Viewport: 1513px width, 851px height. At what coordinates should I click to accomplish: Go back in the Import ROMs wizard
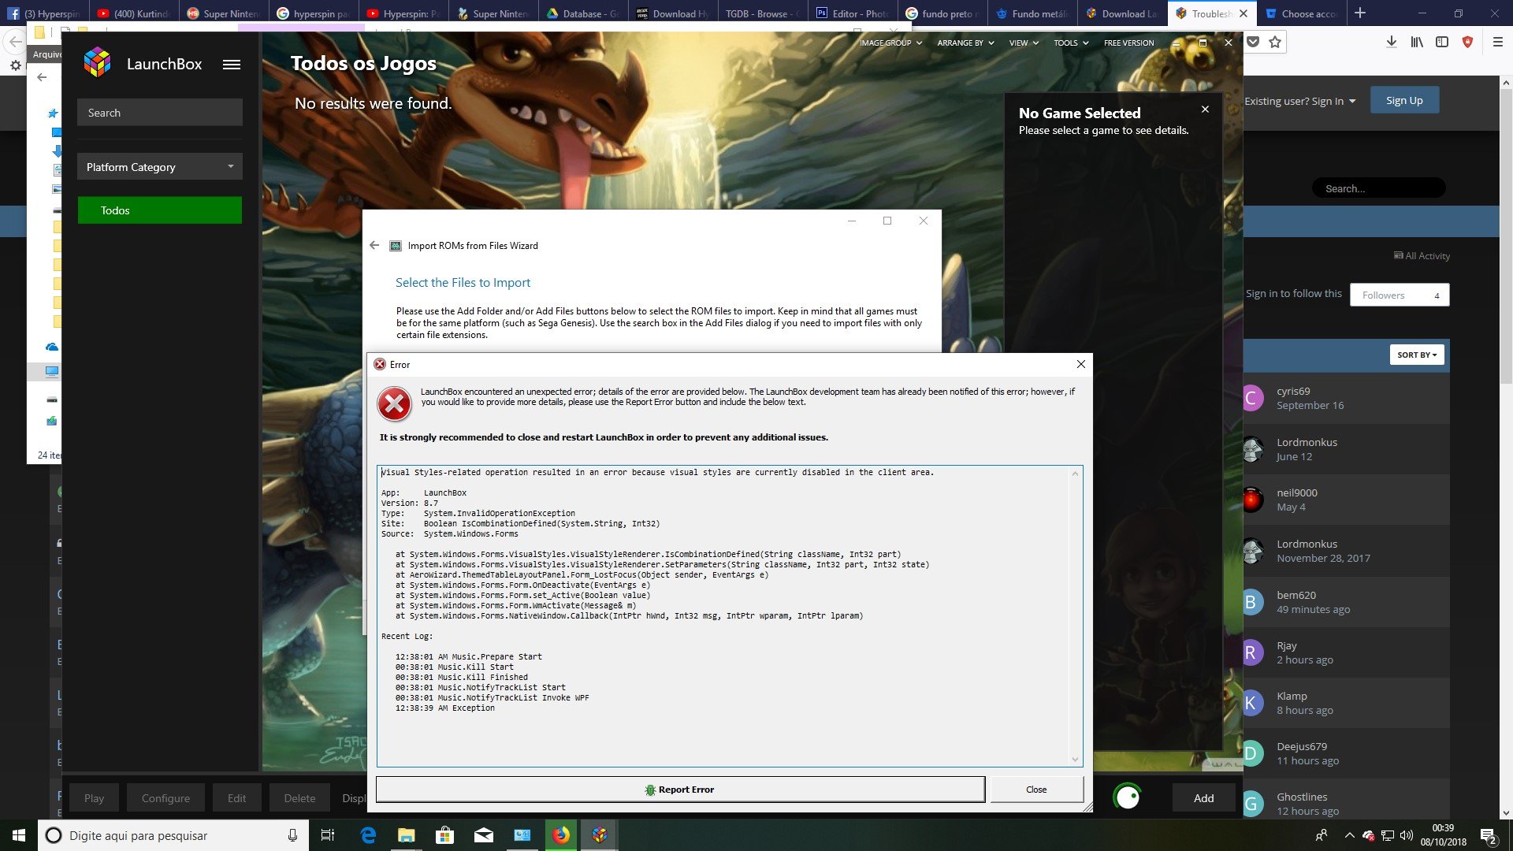[374, 245]
